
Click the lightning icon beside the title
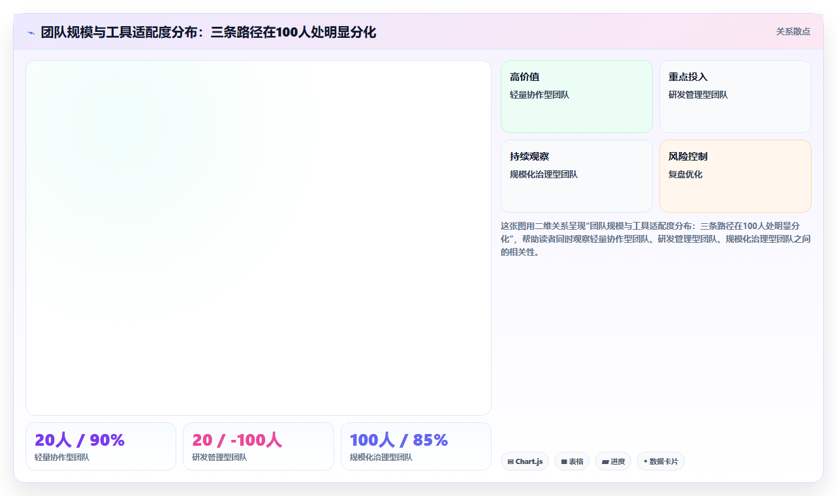click(x=31, y=33)
